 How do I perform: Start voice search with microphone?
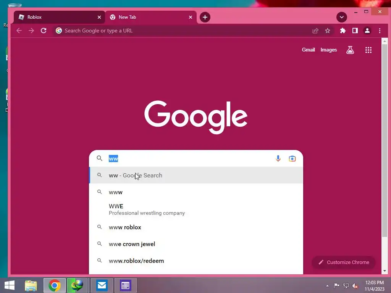coord(278,158)
